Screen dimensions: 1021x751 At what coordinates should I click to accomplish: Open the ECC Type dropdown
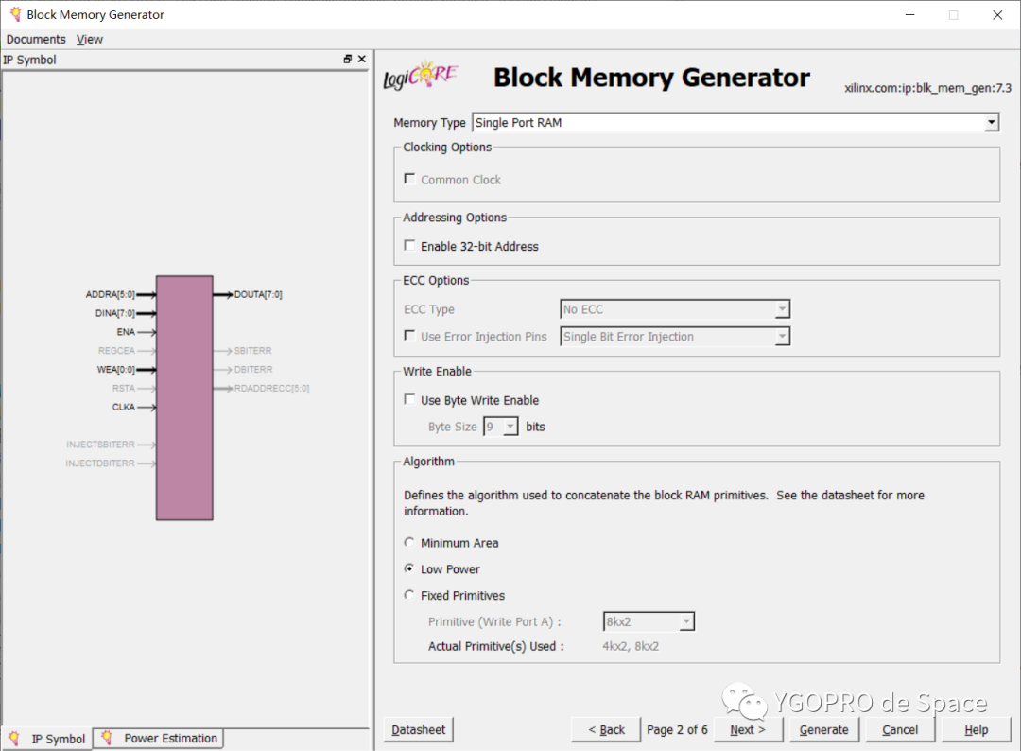(x=782, y=308)
